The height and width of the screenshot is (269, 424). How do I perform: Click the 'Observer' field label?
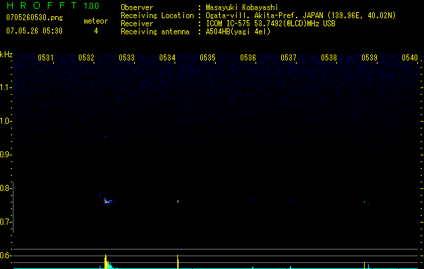coord(137,7)
